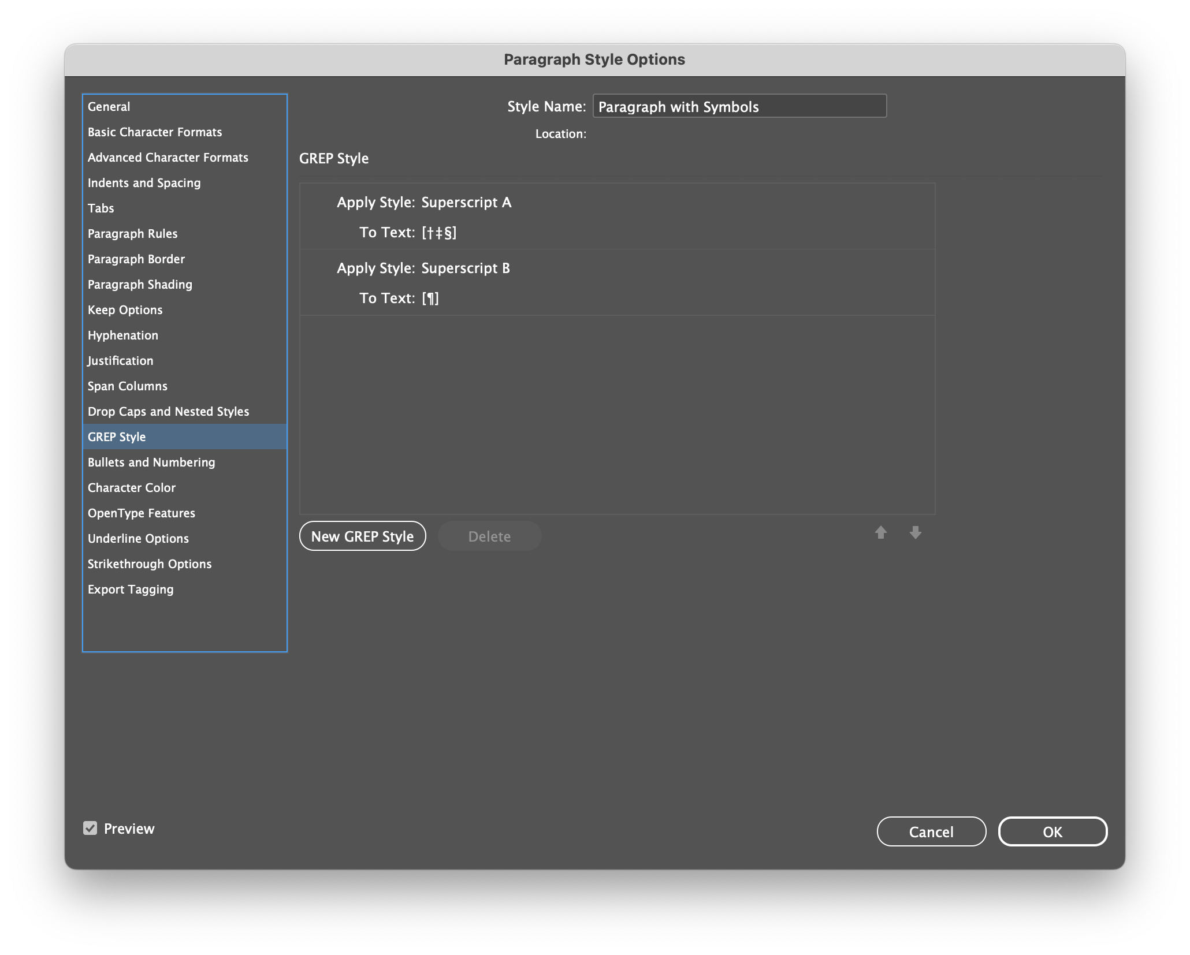Open General settings section
Image resolution: width=1190 pixels, height=955 pixels.
pos(108,105)
